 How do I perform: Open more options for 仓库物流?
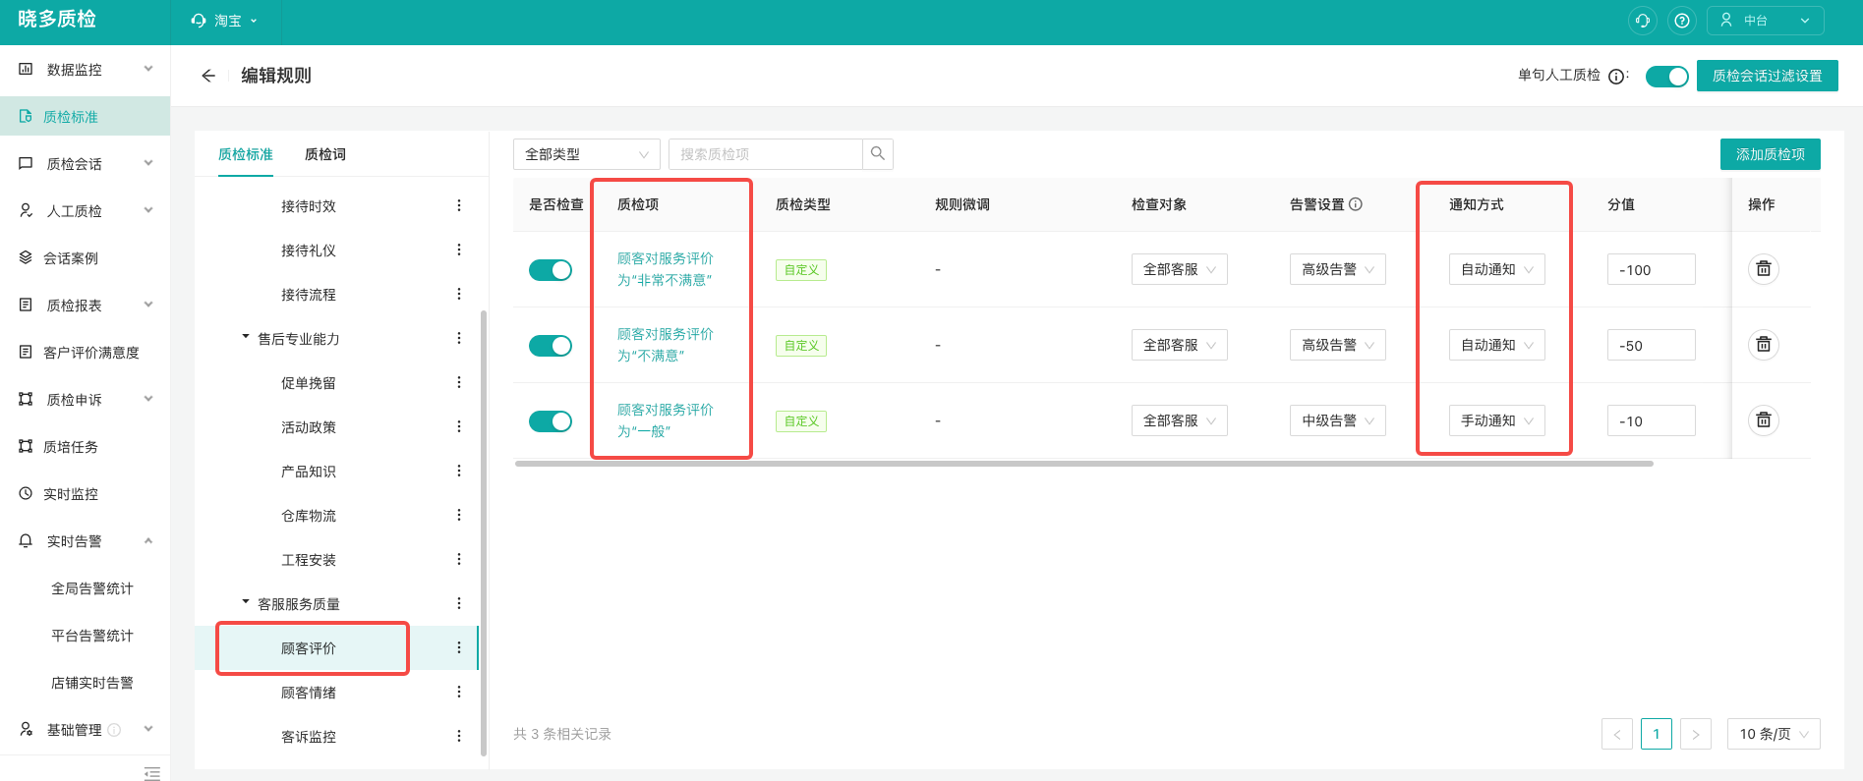pyautogui.click(x=459, y=516)
